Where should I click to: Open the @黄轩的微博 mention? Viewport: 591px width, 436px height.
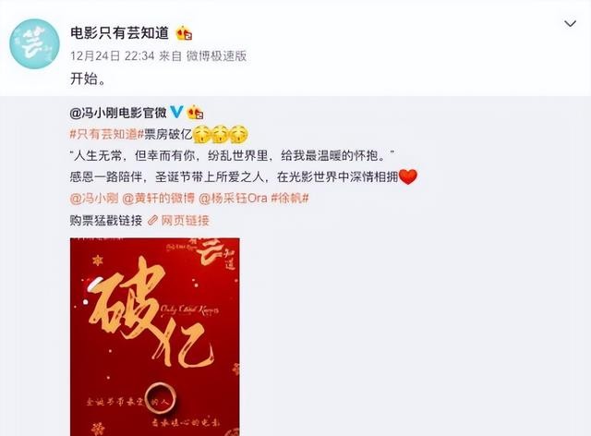158,198
